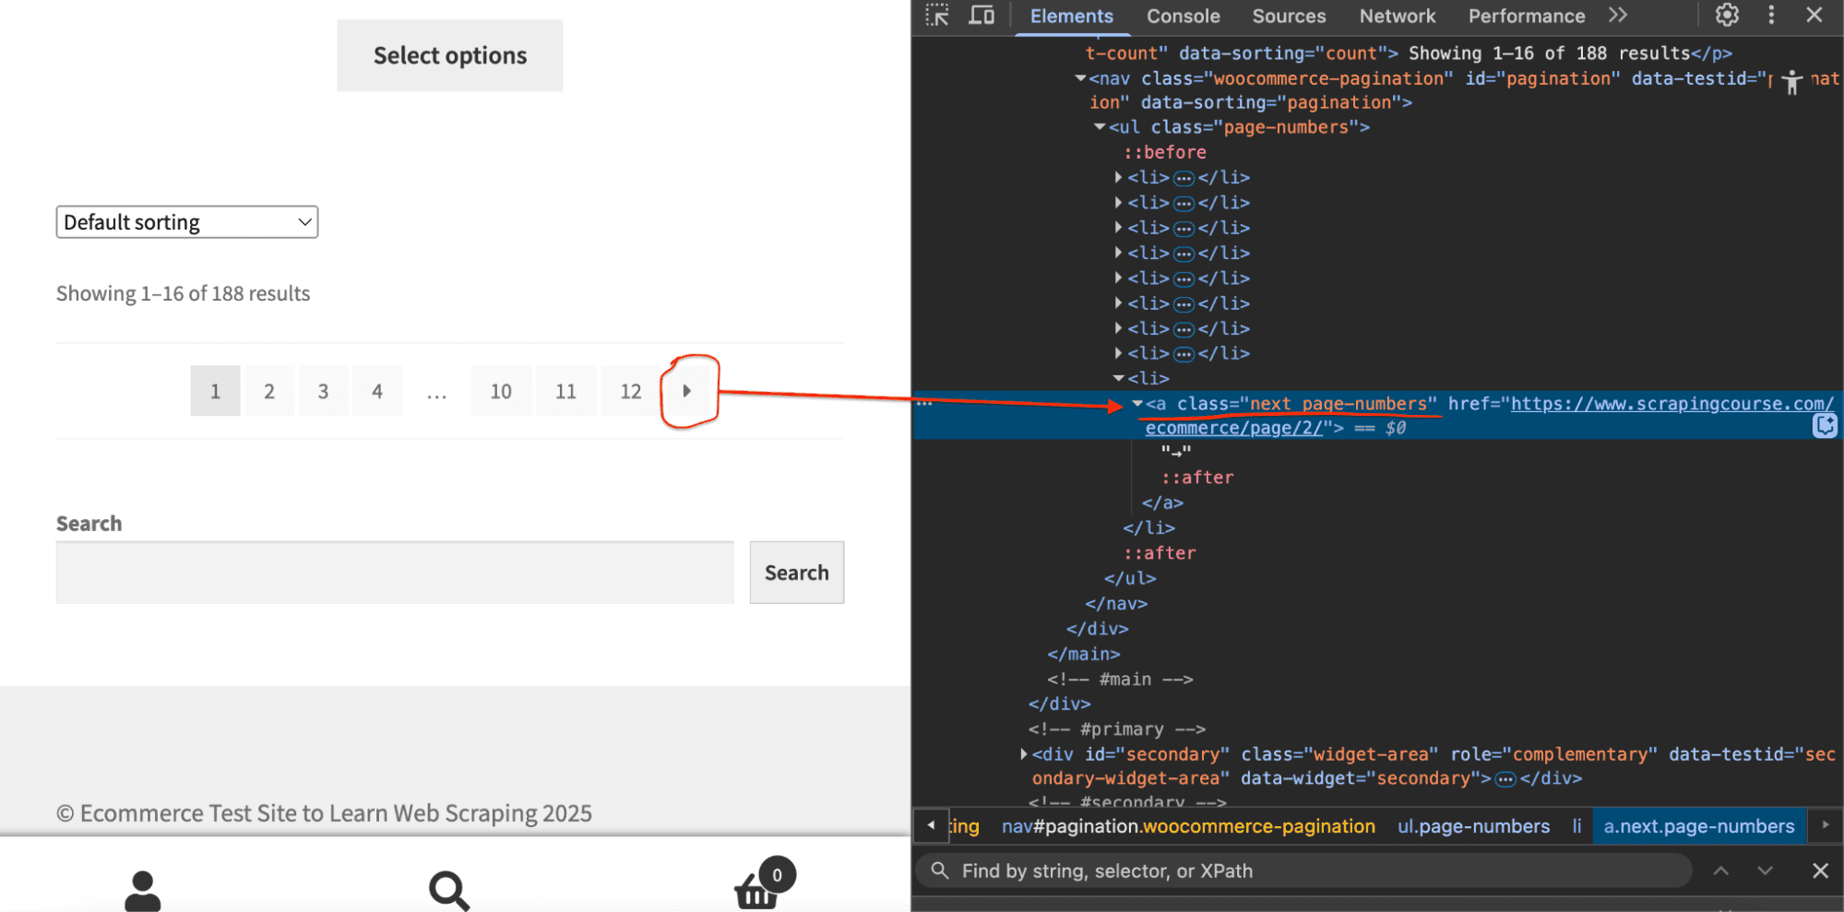Click the magnifier search icon in footer bar
Image resolution: width=1844 pixels, height=912 pixels.
tap(449, 891)
